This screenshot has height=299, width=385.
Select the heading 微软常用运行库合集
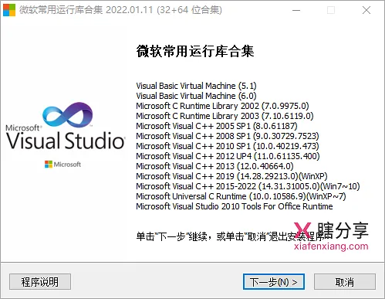(195, 51)
